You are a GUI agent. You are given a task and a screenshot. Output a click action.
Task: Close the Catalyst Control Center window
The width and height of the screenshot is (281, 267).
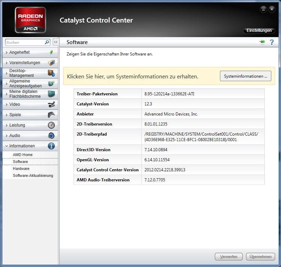[x=272, y=9]
